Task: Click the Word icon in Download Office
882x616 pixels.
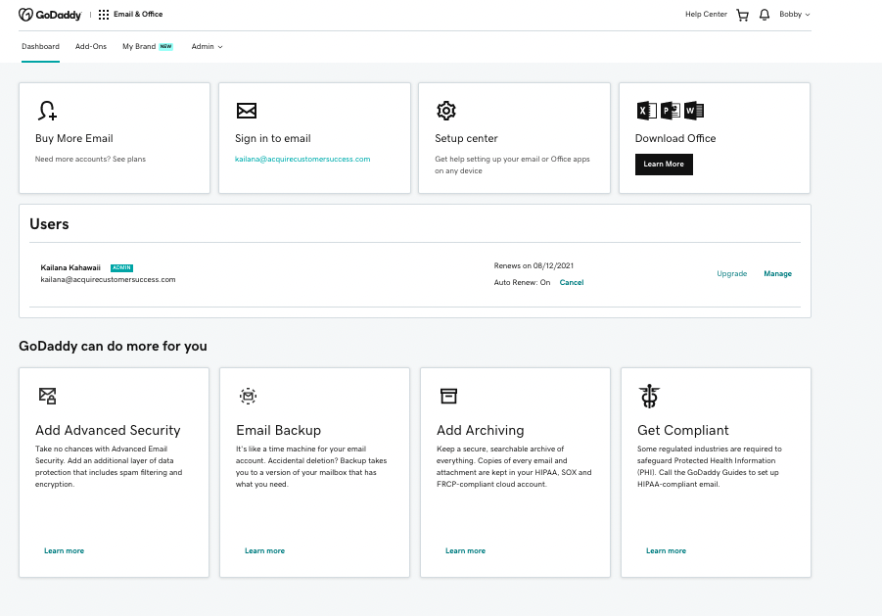Action: tap(694, 111)
